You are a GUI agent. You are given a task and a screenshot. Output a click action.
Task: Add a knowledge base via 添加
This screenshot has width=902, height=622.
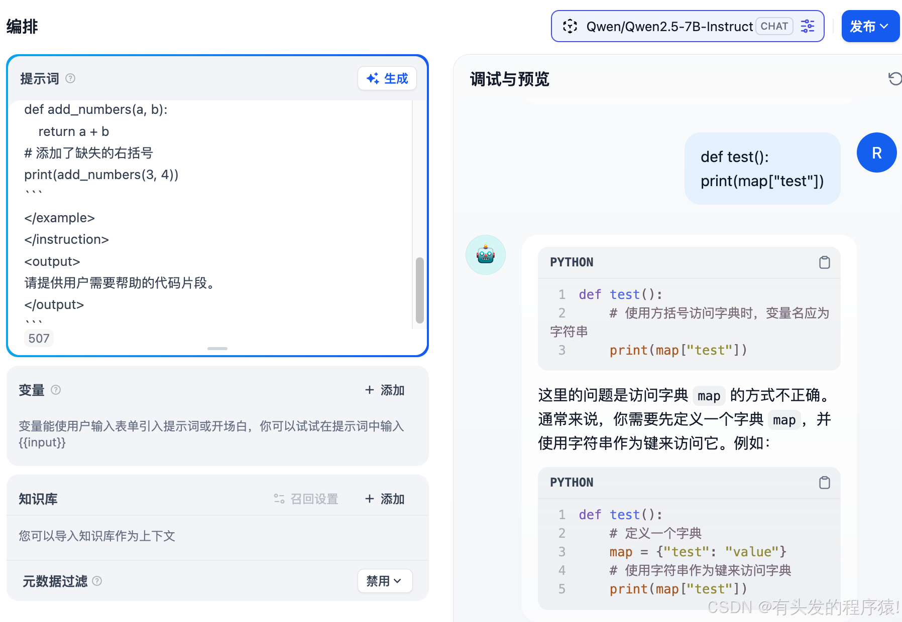[x=385, y=499]
